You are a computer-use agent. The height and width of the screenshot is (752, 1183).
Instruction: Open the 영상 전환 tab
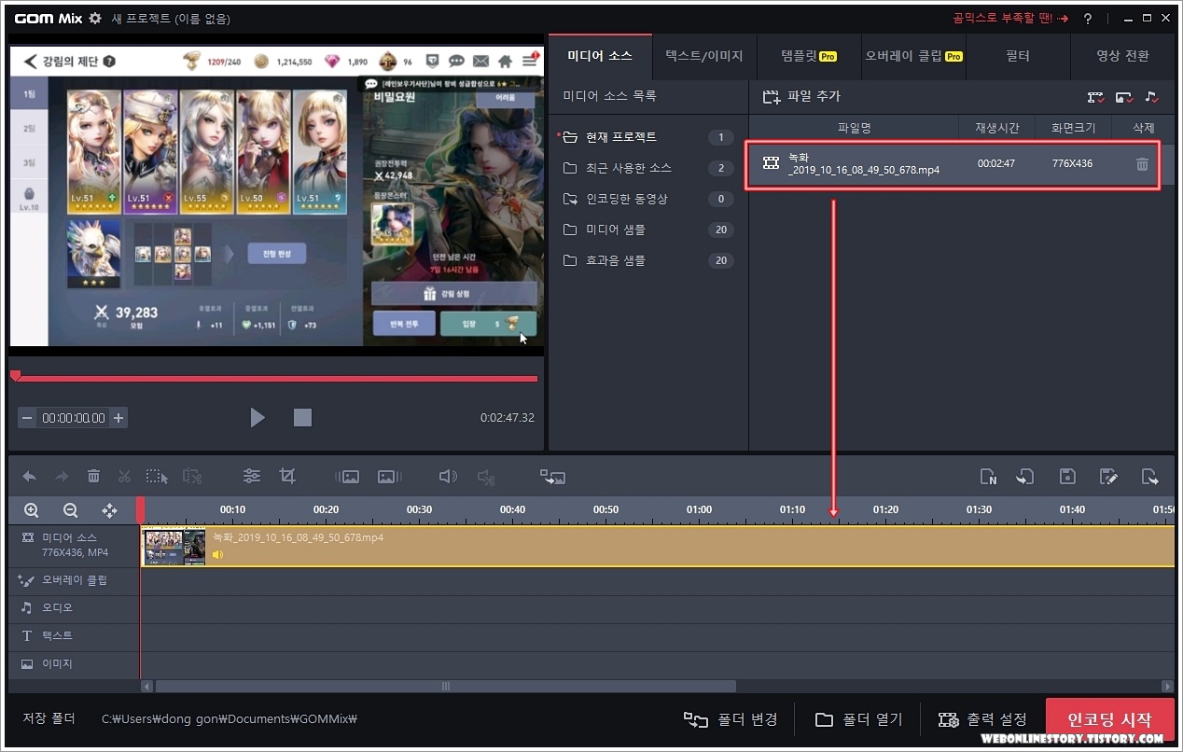pyautogui.click(x=1122, y=56)
